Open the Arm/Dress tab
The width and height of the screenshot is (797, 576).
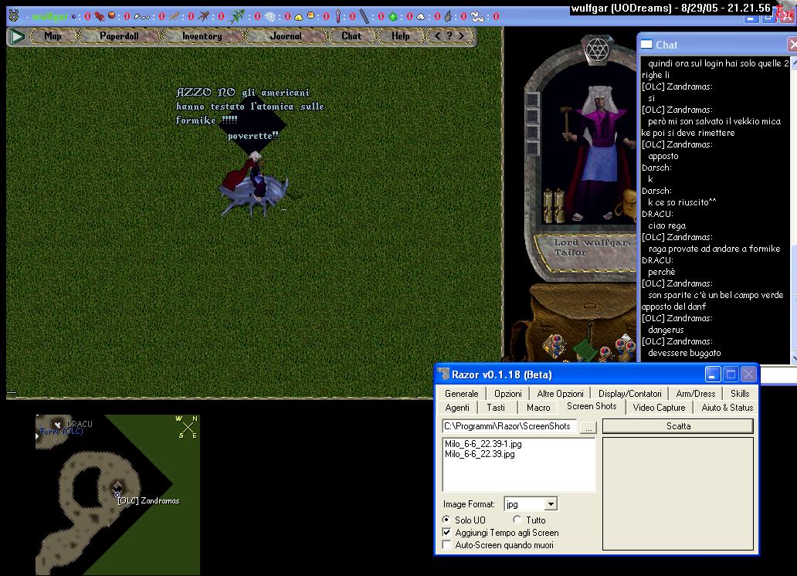click(695, 394)
